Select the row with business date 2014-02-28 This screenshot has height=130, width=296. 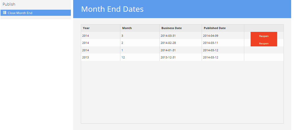pos(182,43)
